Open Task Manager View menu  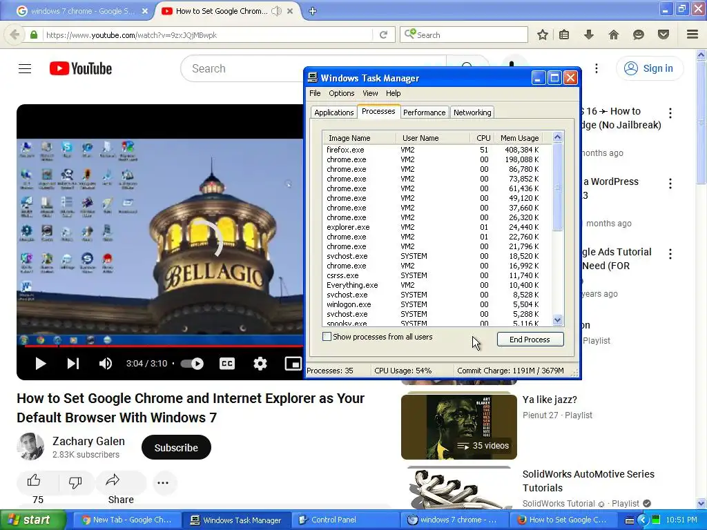pos(370,93)
